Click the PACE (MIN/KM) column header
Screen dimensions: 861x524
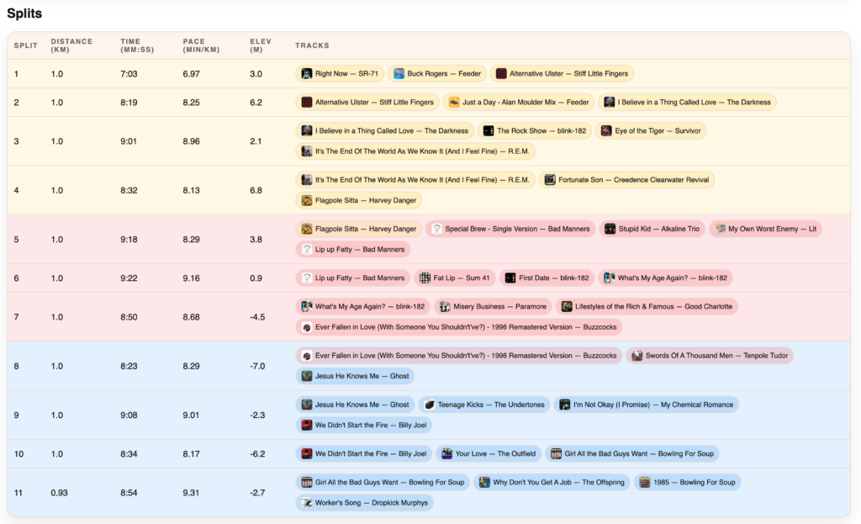click(x=201, y=45)
